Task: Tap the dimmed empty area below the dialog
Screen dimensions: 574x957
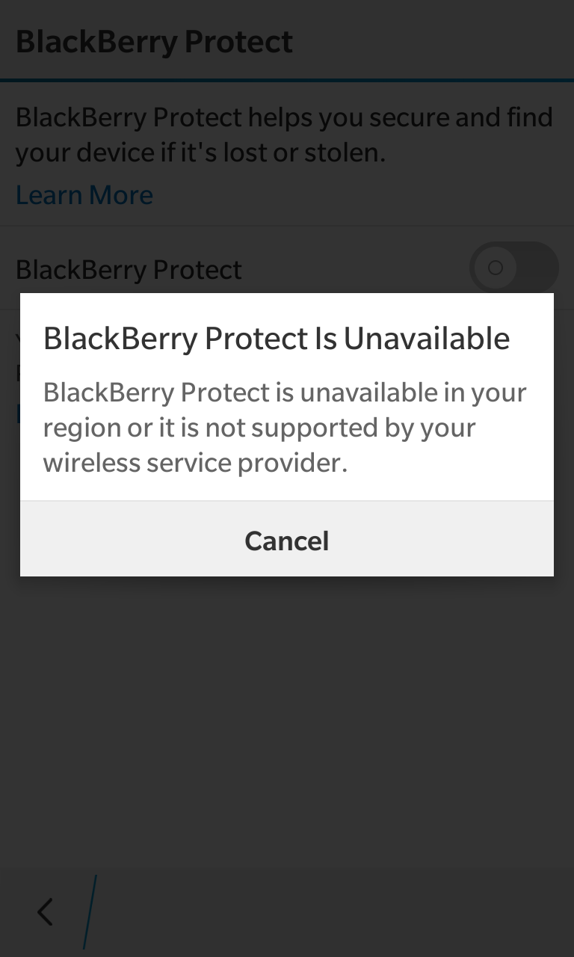Action: tap(287, 718)
